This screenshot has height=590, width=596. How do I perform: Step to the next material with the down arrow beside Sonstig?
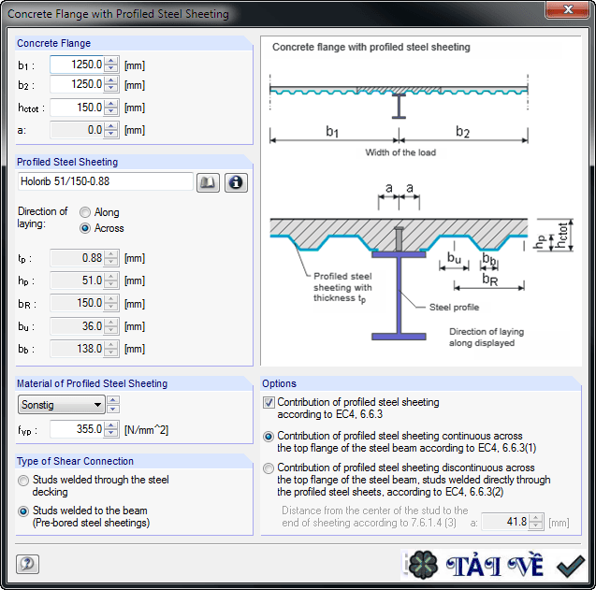113,410
